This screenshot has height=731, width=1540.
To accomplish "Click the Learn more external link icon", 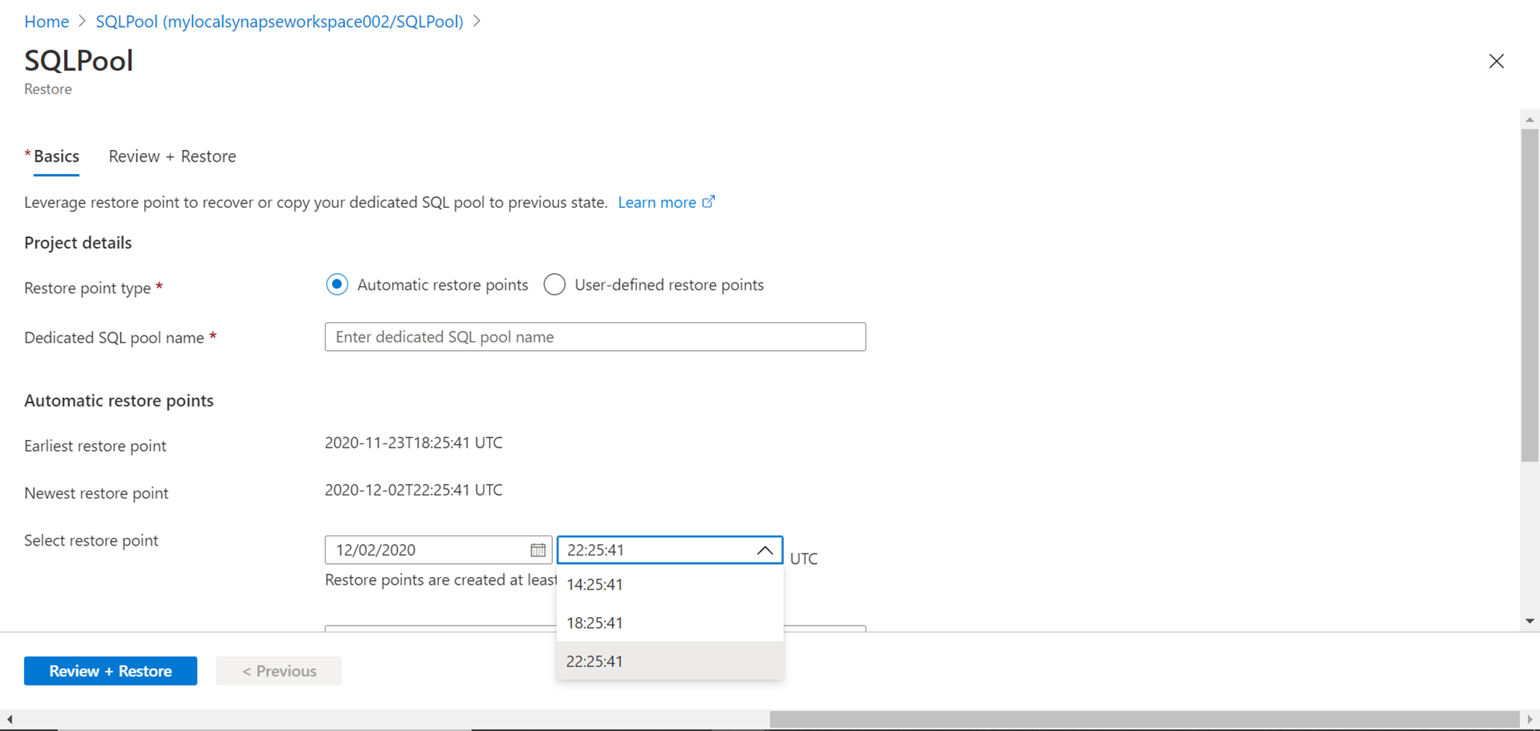I will [x=708, y=202].
